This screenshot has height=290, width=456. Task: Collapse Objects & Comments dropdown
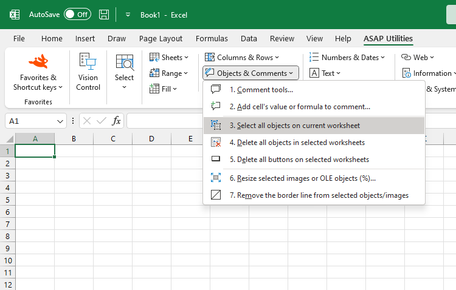[250, 73]
